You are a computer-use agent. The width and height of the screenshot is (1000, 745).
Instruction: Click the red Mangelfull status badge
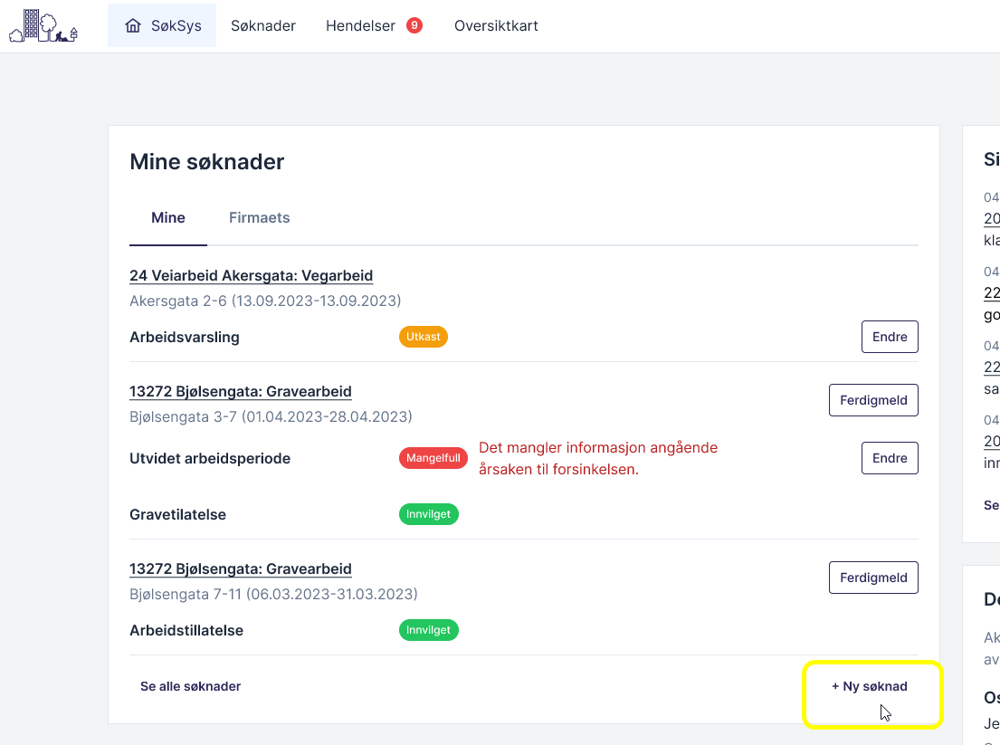[433, 458]
